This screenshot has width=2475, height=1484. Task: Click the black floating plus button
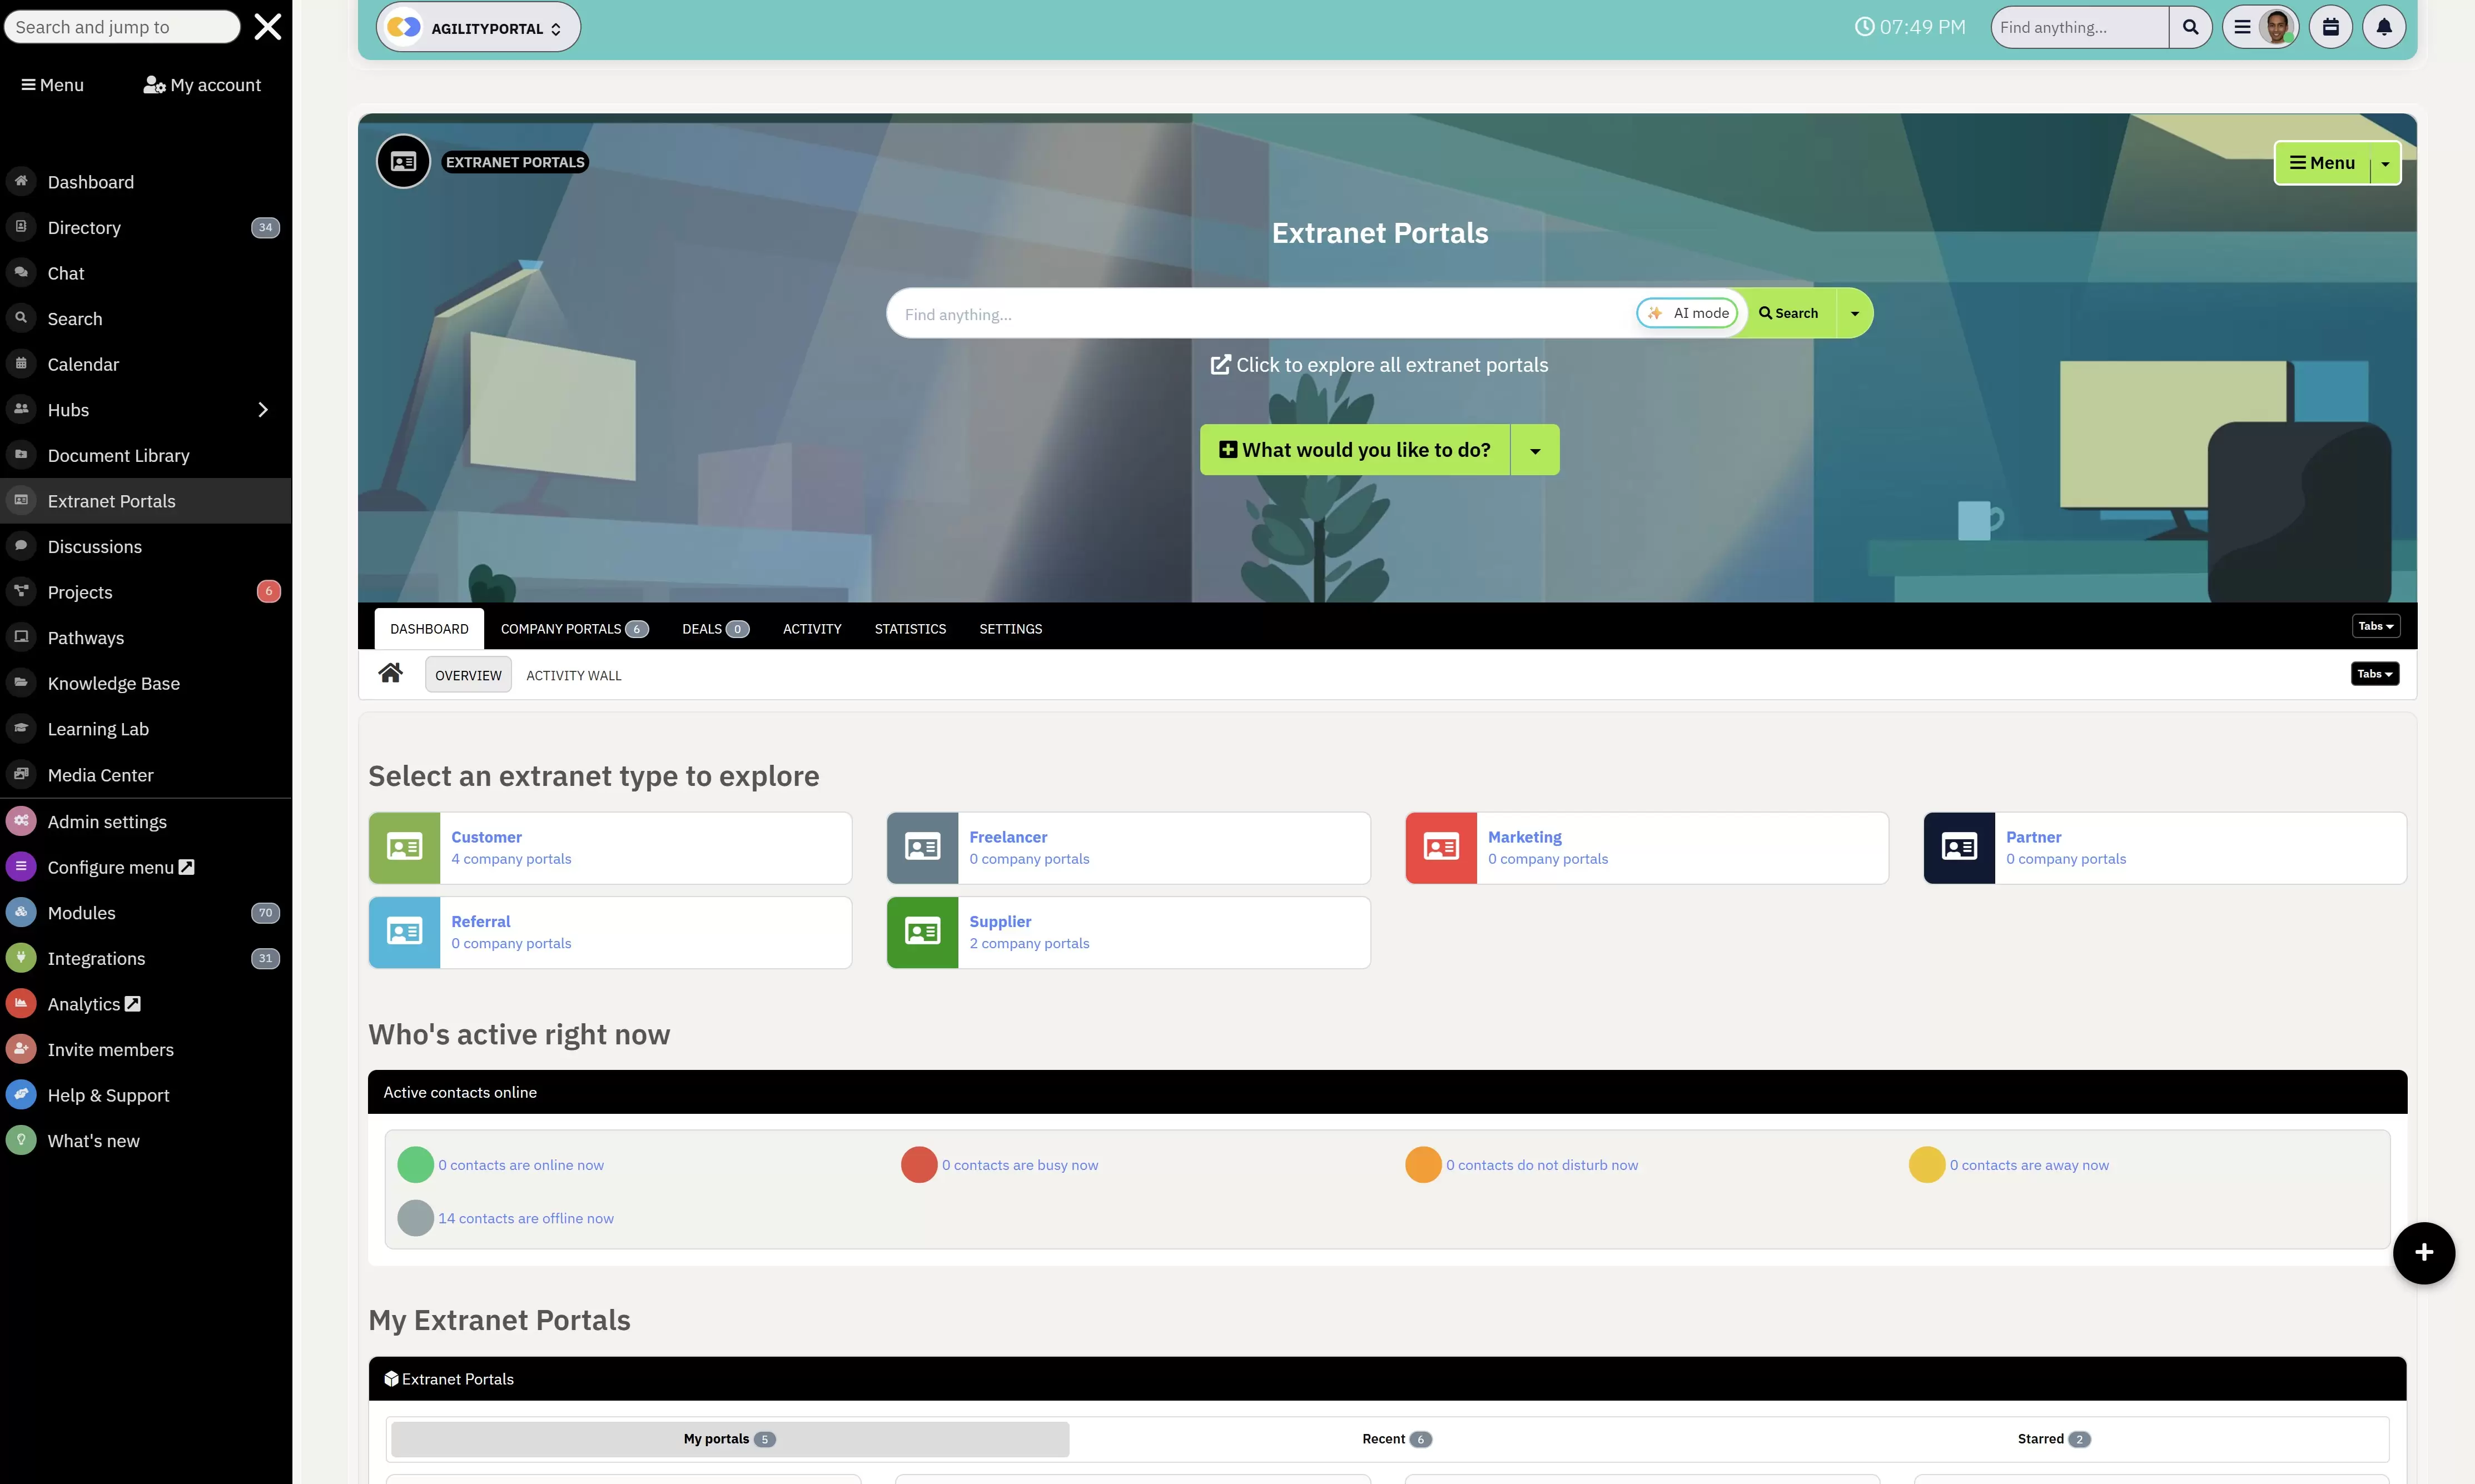click(2423, 1252)
